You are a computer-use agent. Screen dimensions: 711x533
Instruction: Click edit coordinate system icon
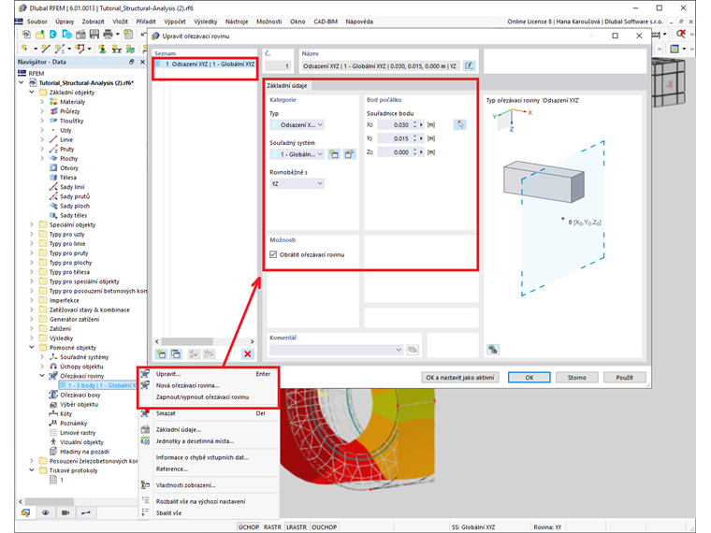tap(349, 154)
